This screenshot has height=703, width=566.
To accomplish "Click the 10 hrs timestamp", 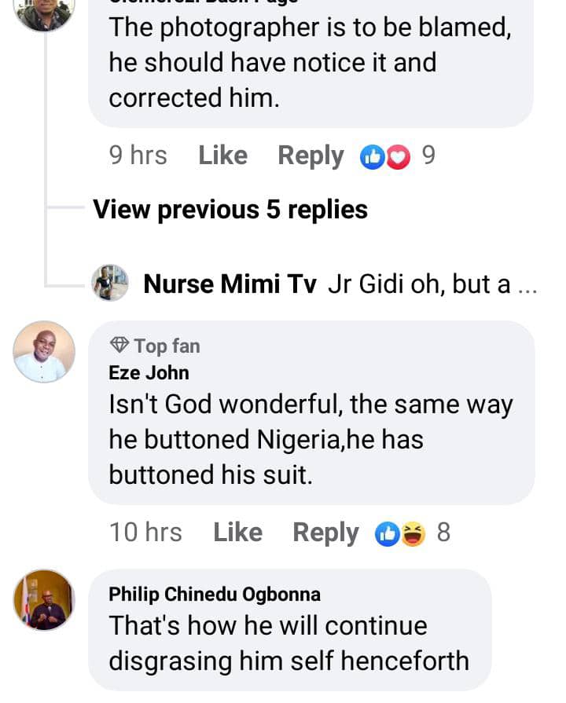I will [145, 533].
